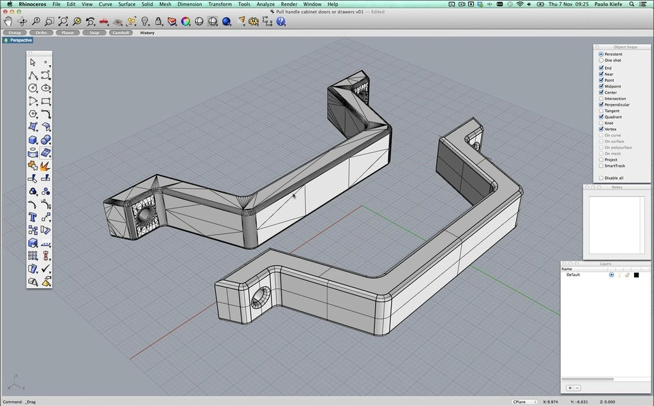The height and width of the screenshot is (406, 654).
Task: Click the blue Help question mark icon
Action: click(x=281, y=21)
